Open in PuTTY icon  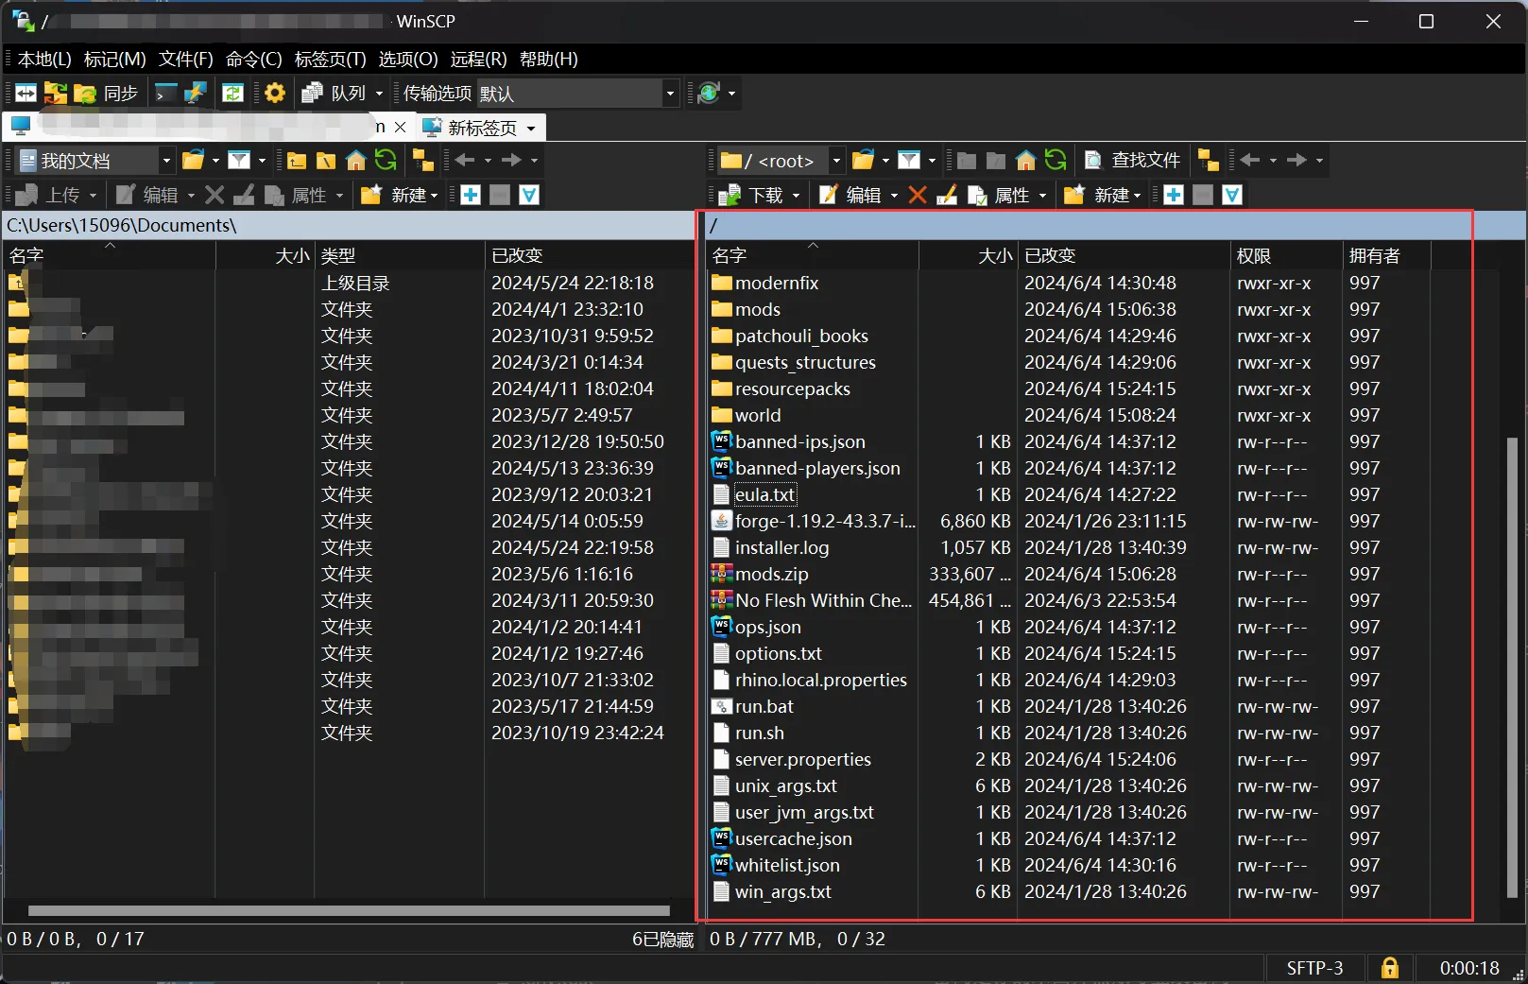(x=196, y=93)
